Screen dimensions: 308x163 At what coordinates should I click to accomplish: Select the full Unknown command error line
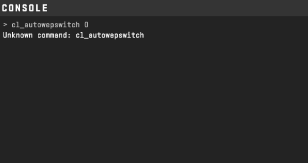pos(74,35)
